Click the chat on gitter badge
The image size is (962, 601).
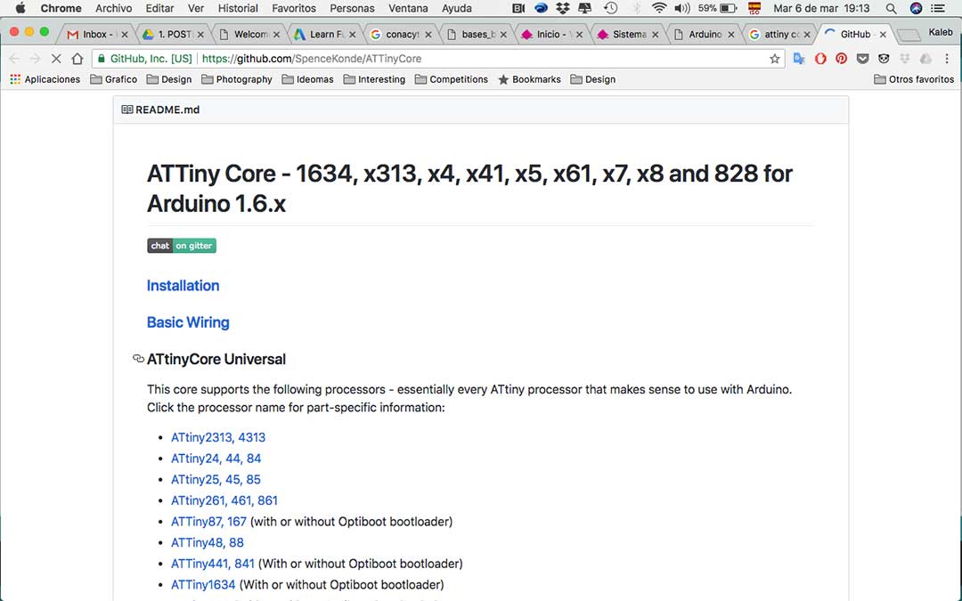(182, 246)
